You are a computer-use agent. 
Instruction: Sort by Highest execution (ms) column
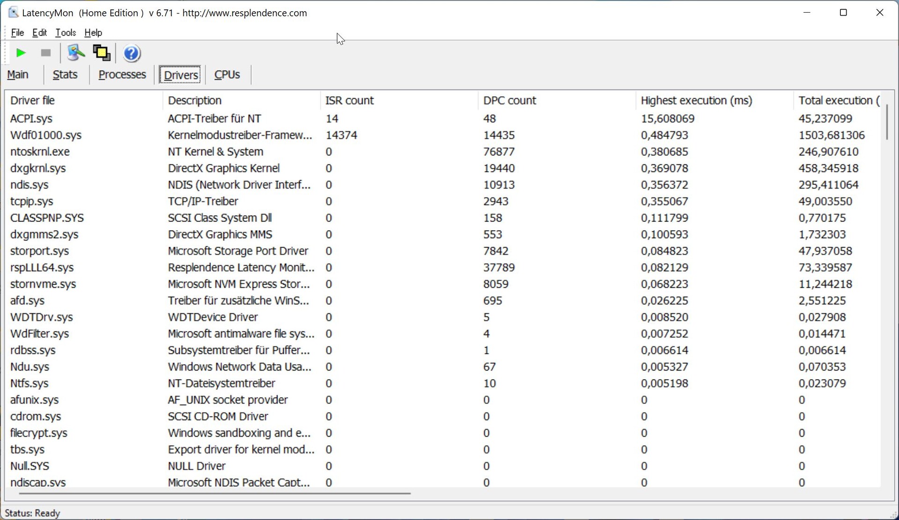point(696,101)
